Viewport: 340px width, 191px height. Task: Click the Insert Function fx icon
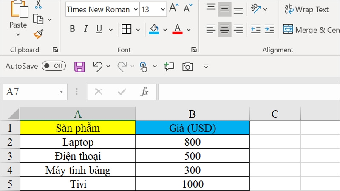pos(144,92)
